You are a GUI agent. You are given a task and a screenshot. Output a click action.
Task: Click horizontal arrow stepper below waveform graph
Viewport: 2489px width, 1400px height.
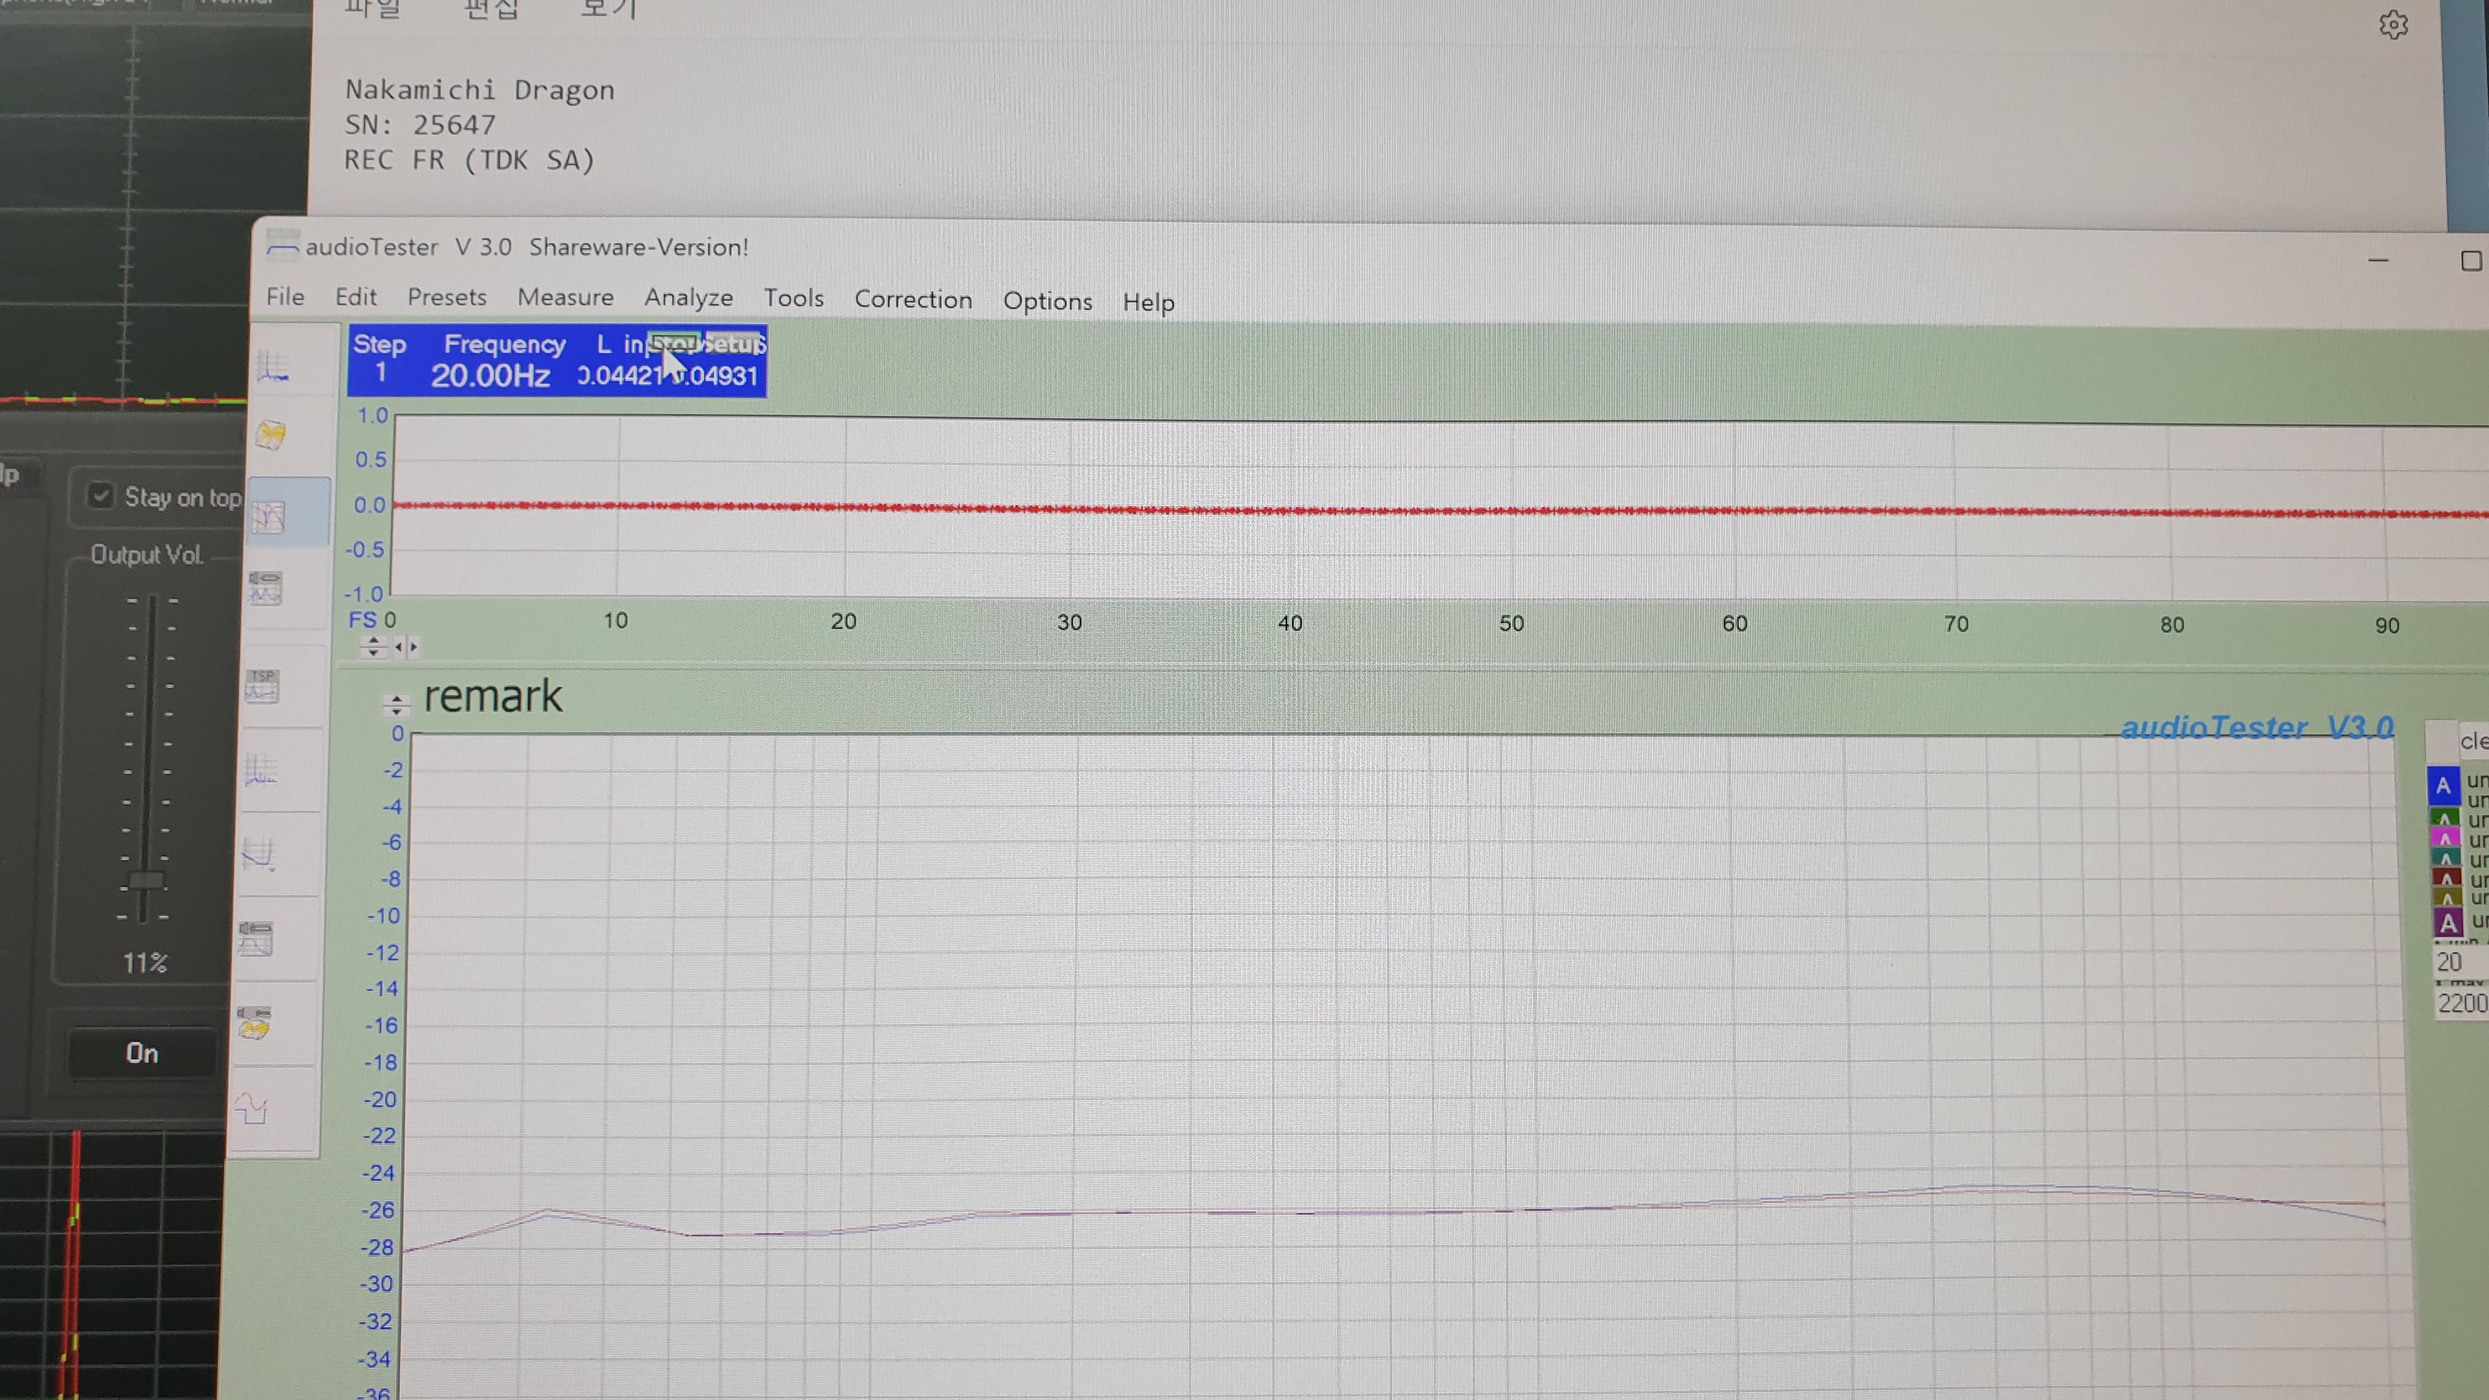(x=407, y=648)
